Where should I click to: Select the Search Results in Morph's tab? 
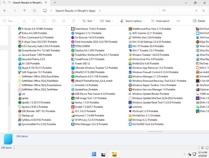[x=25, y=3]
